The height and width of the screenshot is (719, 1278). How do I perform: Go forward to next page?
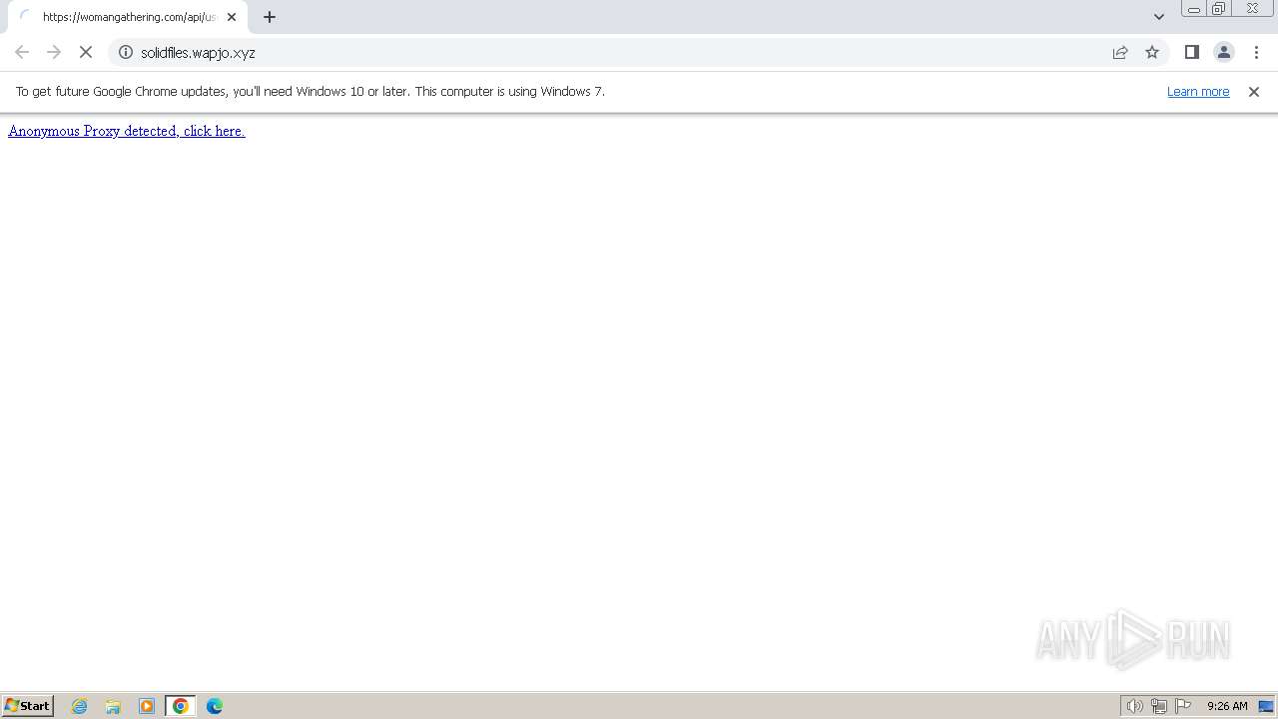coord(54,52)
